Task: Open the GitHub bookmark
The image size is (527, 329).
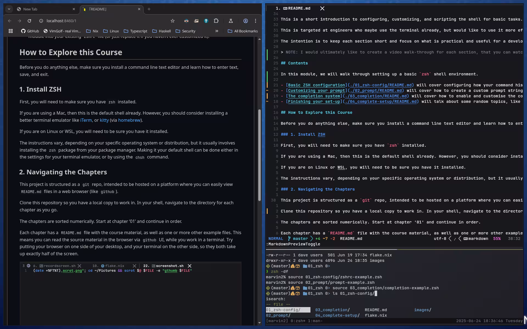Action: [30, 31]
